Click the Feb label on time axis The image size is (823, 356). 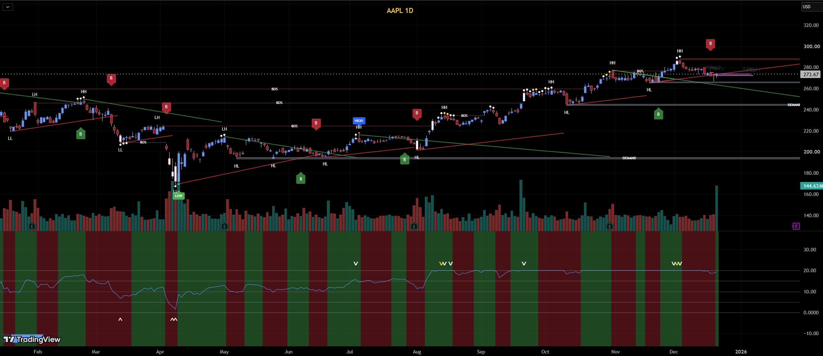[x=37, y=352]
